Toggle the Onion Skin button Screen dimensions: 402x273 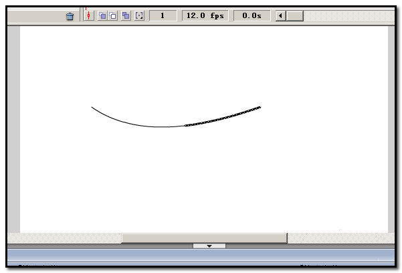[102, 15]
